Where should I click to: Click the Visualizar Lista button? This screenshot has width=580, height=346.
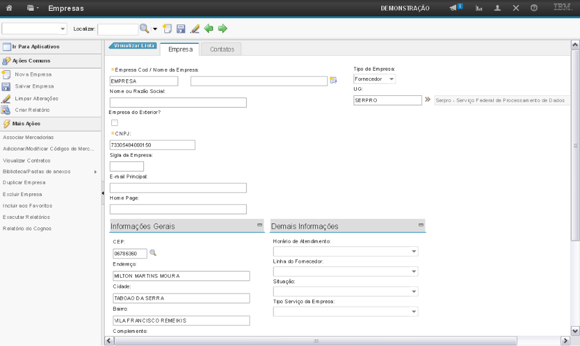coord(133,46)
